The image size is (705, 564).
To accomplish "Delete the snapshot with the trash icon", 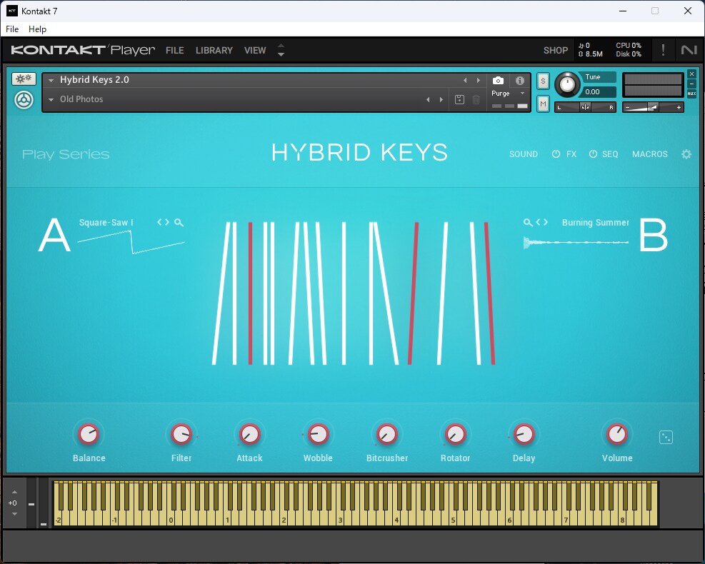I will 476,100.
